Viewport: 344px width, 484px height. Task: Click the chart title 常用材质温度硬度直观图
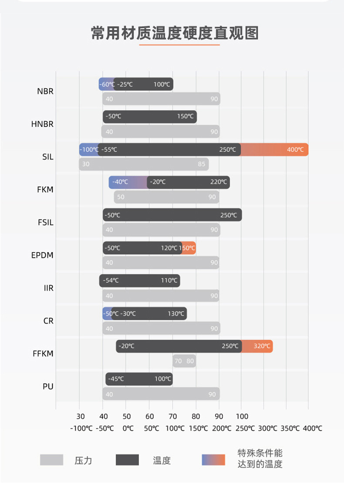(x=175, y=33)
